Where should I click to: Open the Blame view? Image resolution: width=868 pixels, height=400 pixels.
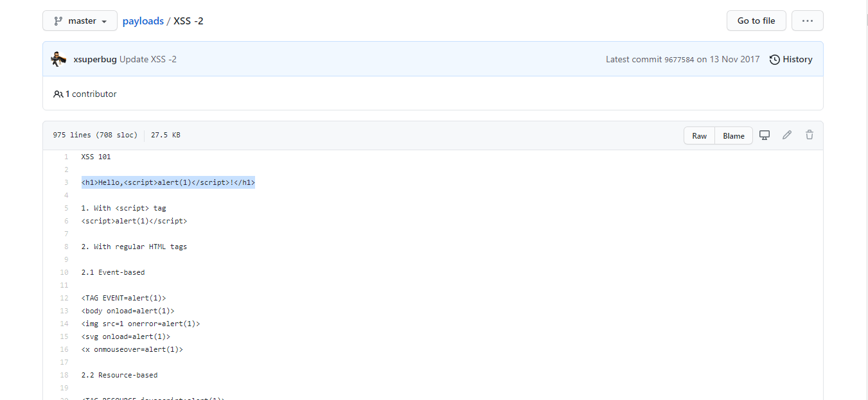[x=734, y=135]
